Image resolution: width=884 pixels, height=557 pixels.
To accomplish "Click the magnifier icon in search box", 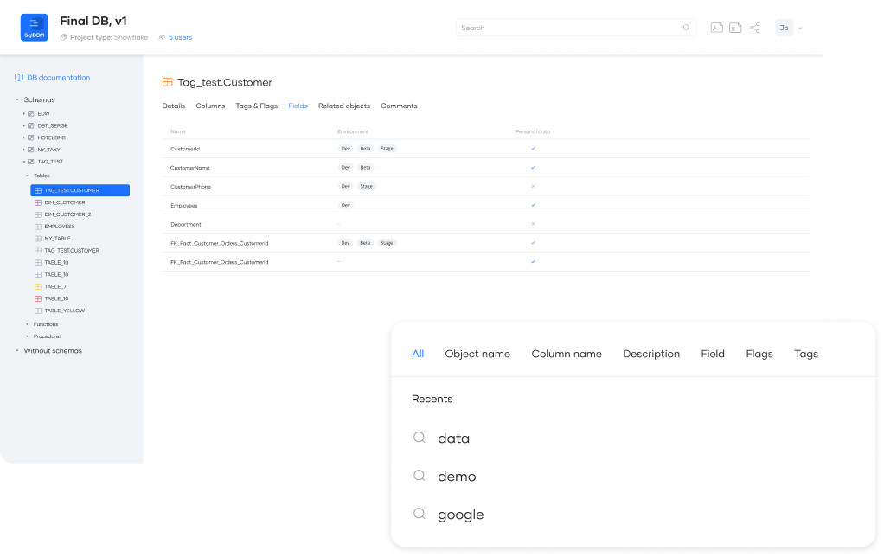I will click(x=687, y=28).
